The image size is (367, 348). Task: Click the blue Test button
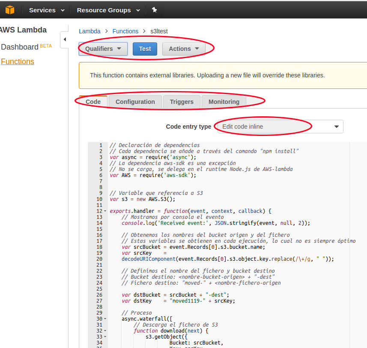(145, 49)
